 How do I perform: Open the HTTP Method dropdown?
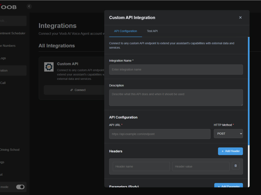228,133
